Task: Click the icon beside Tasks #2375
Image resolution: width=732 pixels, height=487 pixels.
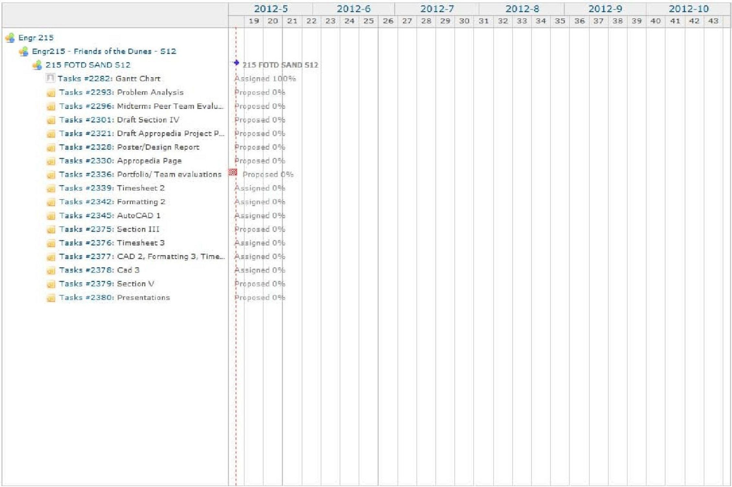Action: [51, 230]
